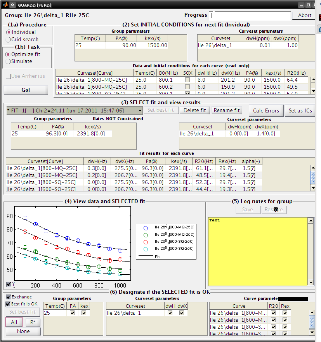
Task: Click the R* button
Action: [33, 322]
